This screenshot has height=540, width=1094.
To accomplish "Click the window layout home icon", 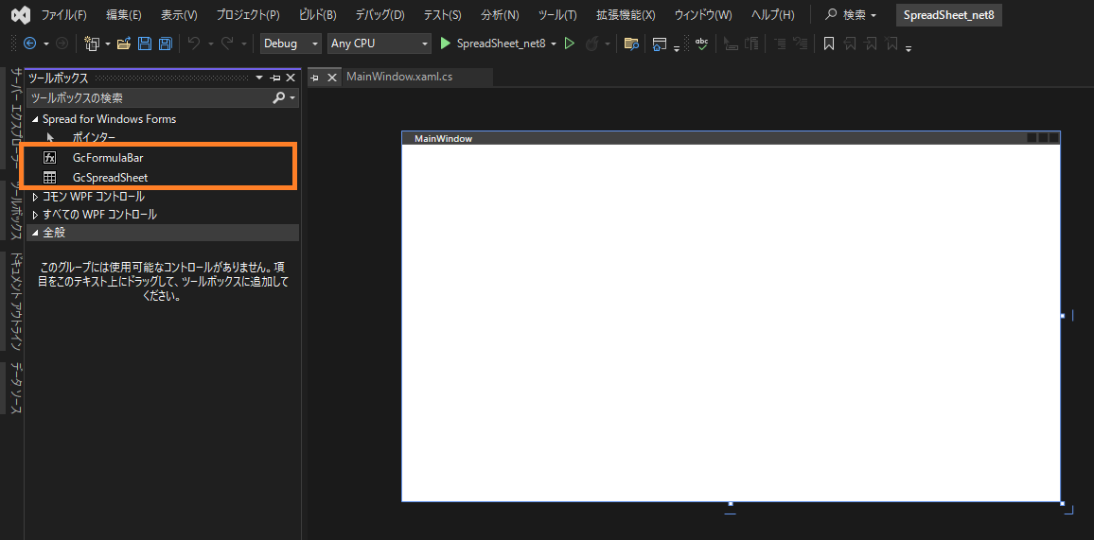I will tap(660, 44).
